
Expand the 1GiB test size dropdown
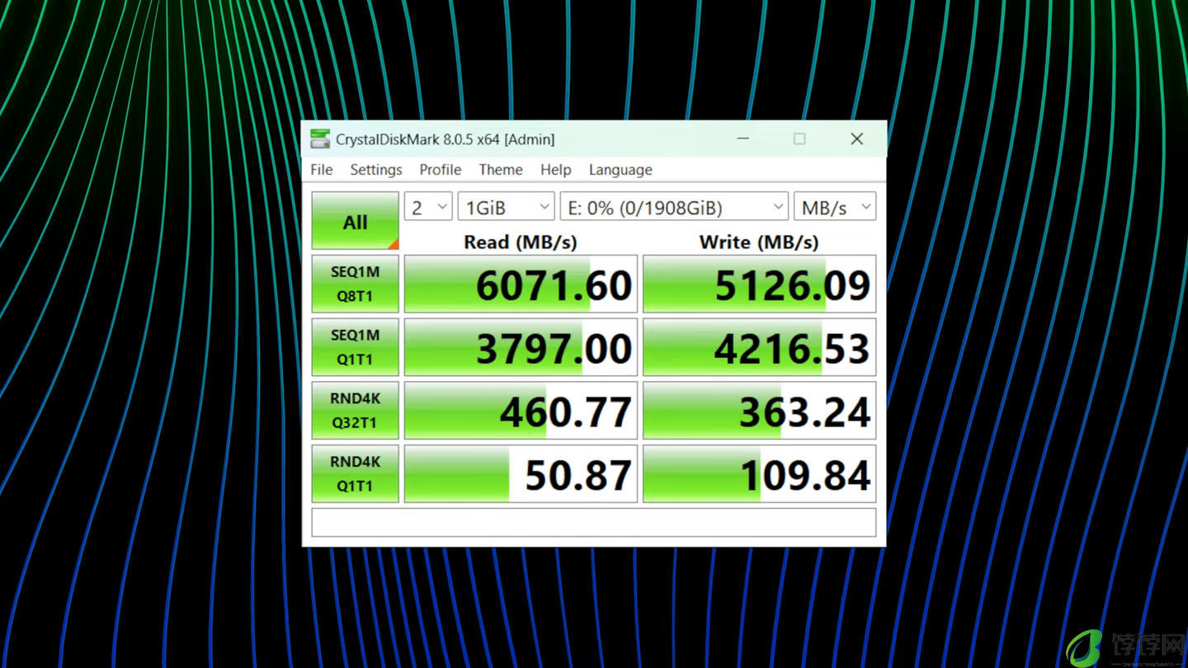506,207
